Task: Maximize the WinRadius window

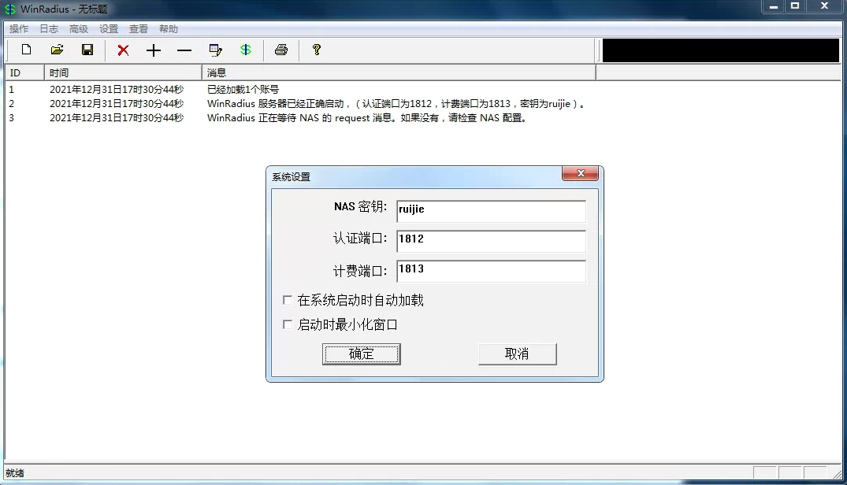Action: coord(795,6)
